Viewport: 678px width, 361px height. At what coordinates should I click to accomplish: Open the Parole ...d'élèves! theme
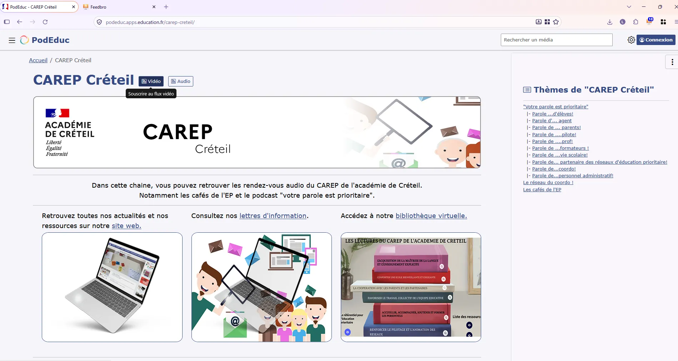click(x=553, y=114)
